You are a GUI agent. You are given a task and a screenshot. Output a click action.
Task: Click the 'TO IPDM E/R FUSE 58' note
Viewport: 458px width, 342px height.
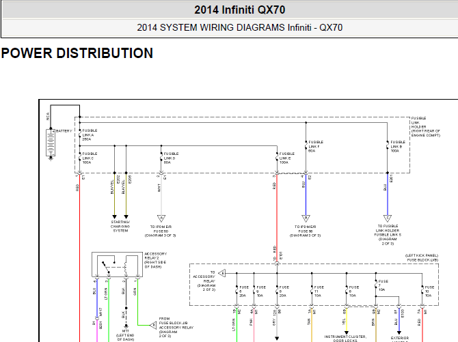point(306,231)
